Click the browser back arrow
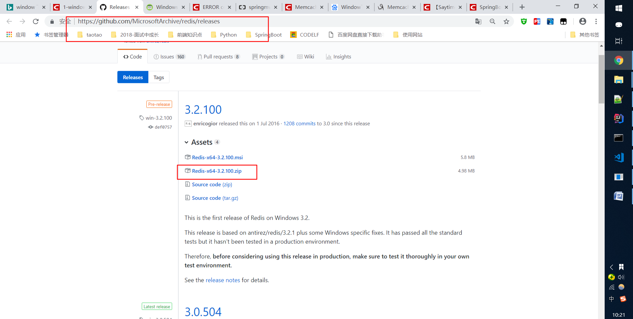Viewport: 633px width, 319px height. (9, 21)
